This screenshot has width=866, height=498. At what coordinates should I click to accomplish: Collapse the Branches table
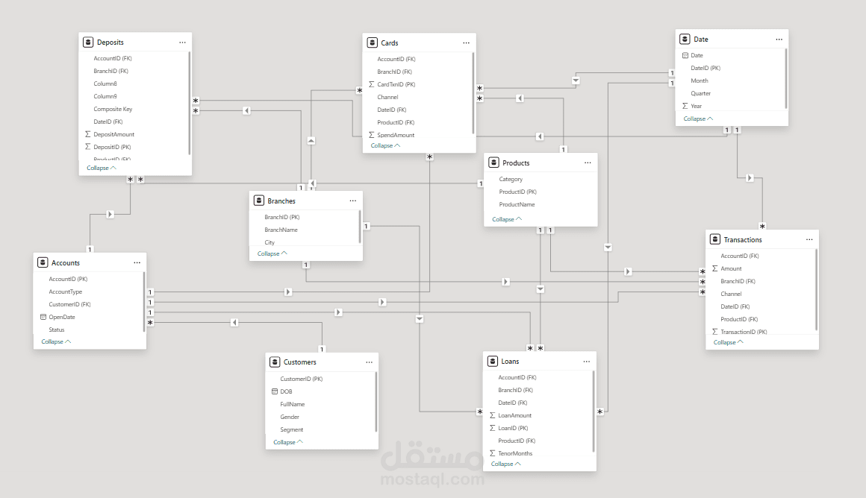(269, 253)
